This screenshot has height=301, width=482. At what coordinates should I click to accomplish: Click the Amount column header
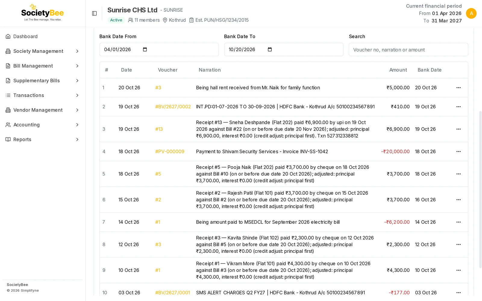[x=398, y=70]
